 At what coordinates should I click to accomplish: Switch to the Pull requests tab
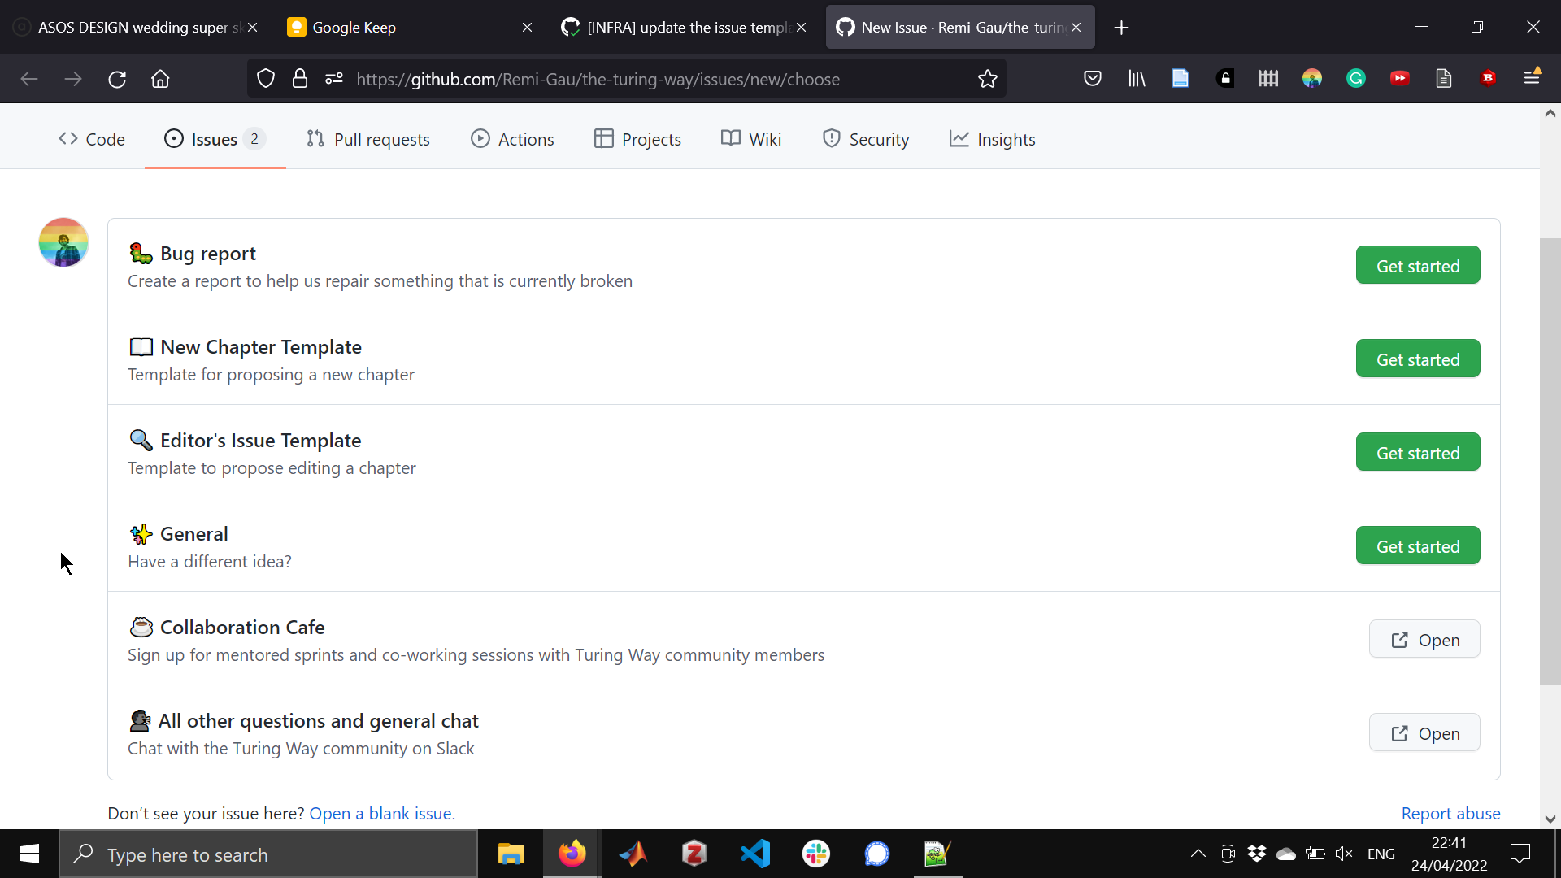pyautogui.click(x=368, y=139)
